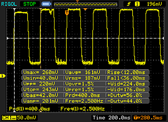
Task: Click the Vpp= 220mV measurement
Action: (x=39, y=84)
